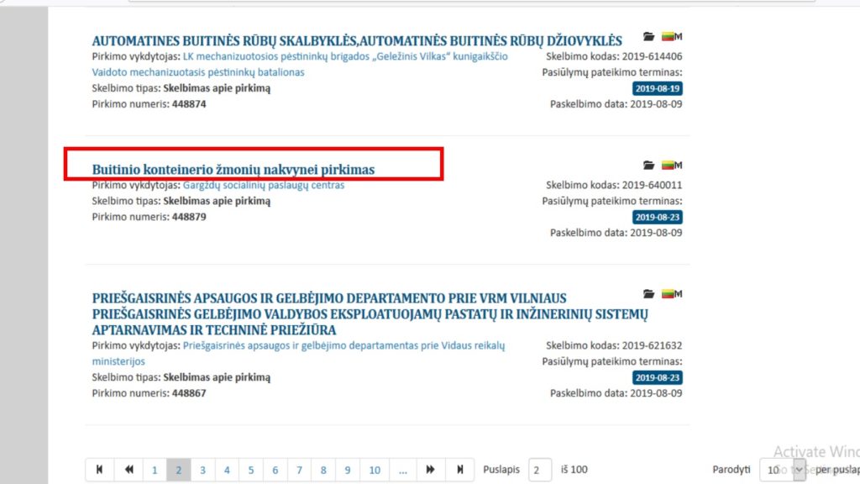The height and width of the screenshot is (484, 860).
Task: Click the 2019-08-19 deadline badge
Action: pos(657,89)
